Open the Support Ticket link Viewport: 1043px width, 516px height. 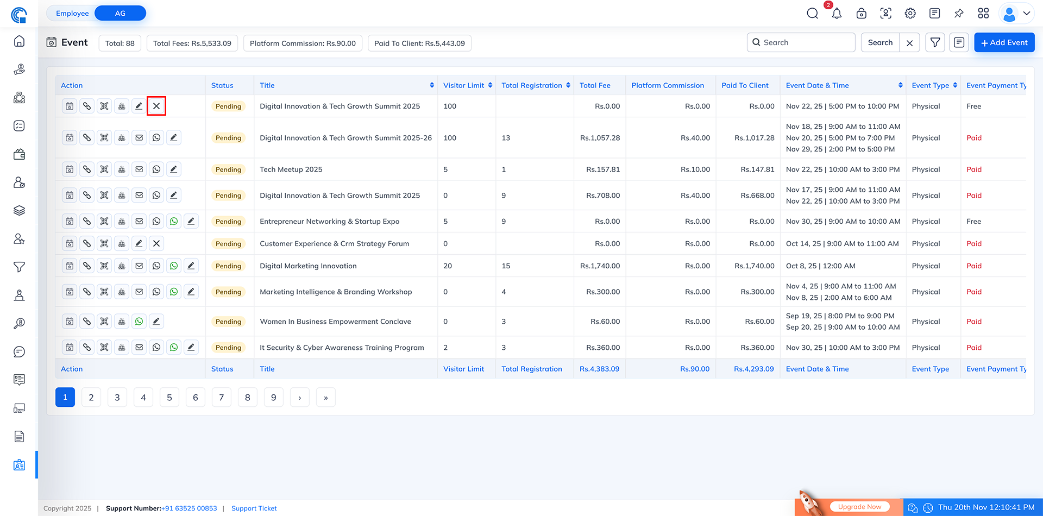(254, 508)
